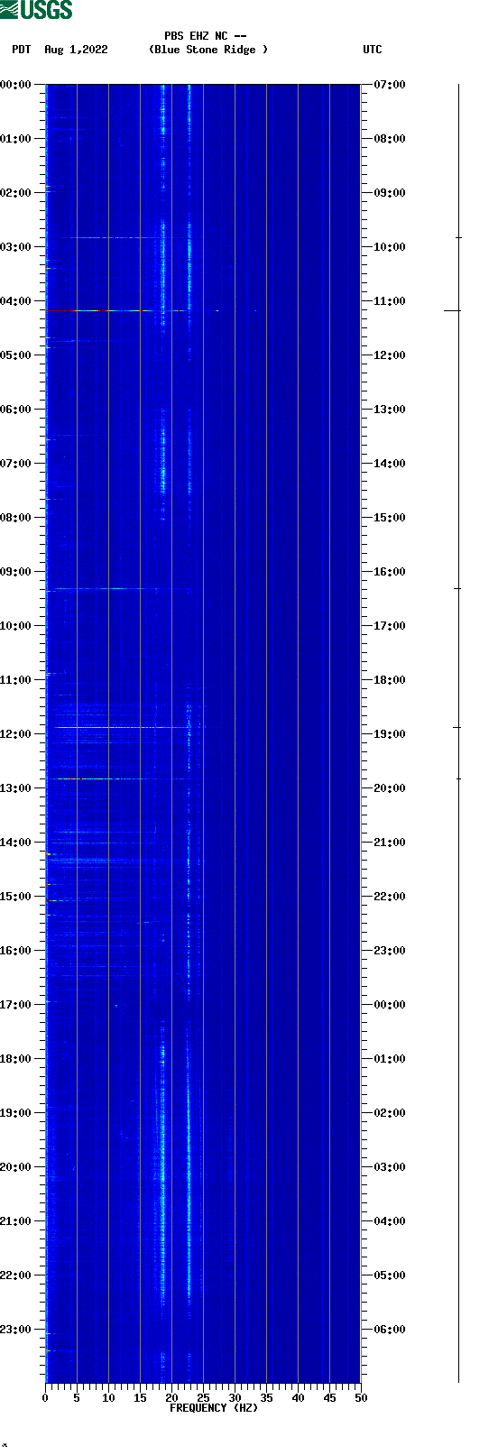Select the 'PBS EHZ NC --' station title
Viewport: 498px width, 1455px height.
(206, 36)
